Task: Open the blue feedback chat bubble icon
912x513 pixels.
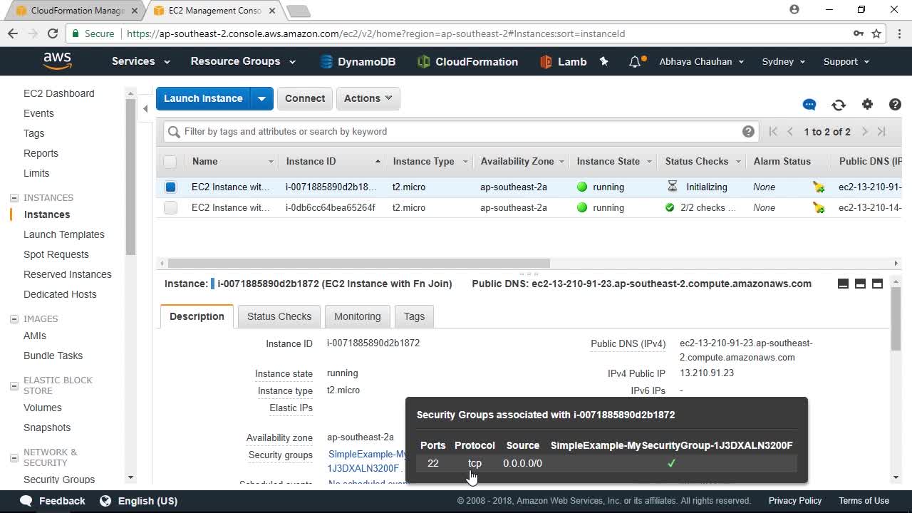Action: coord(809,105)
